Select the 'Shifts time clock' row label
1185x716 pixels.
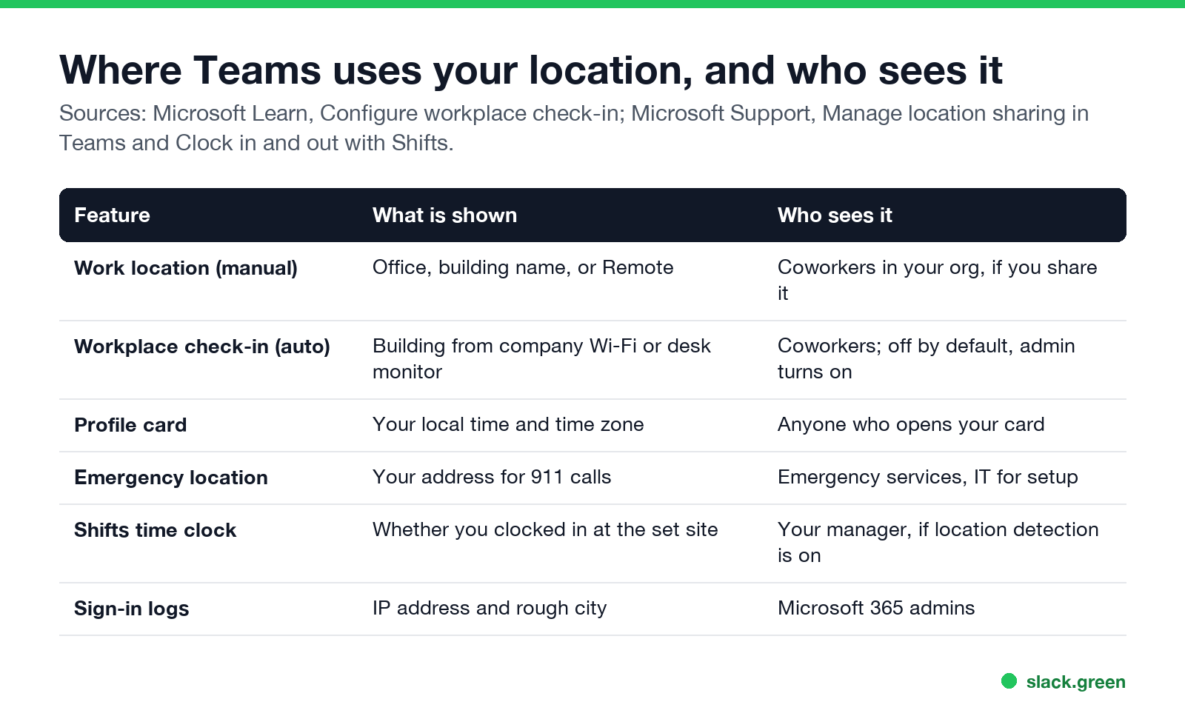(x=155, y=530)
